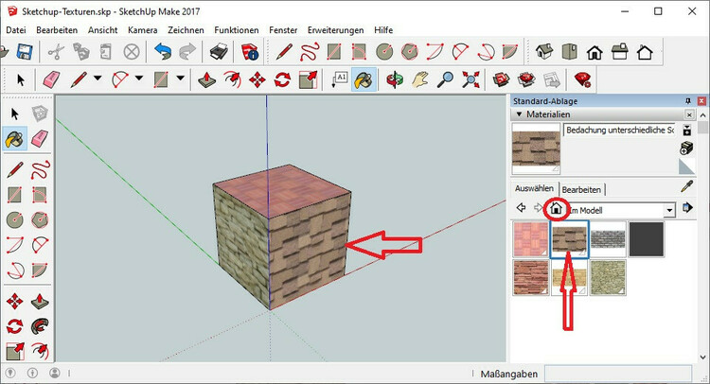710x384 pixels.
Task: Click the sign-in person status icon
Action: tap(55, 374)
